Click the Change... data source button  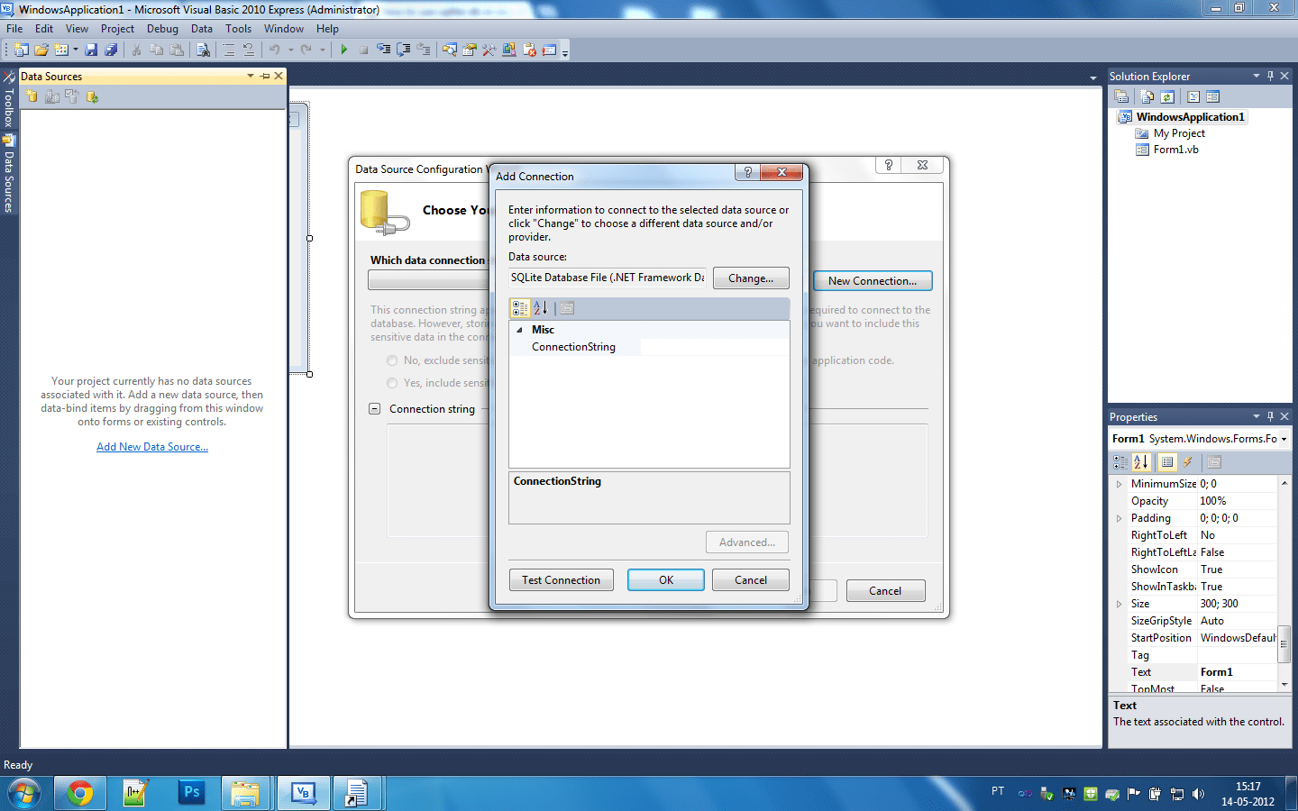751,278
